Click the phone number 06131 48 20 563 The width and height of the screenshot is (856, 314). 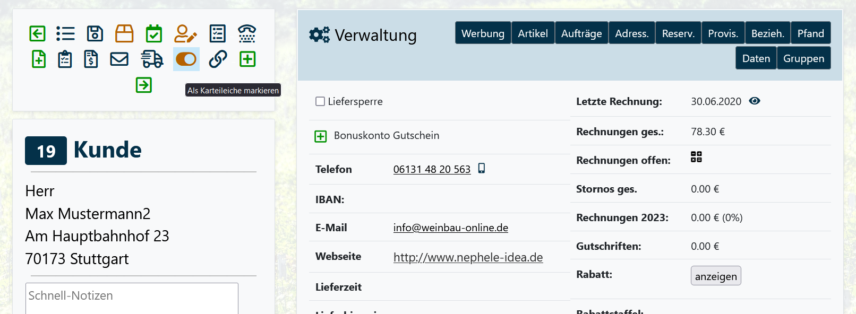(432, 169)
